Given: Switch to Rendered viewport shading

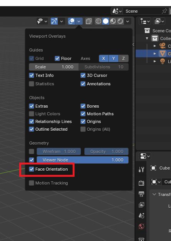Looking at the screenshot, I should 120,21.
